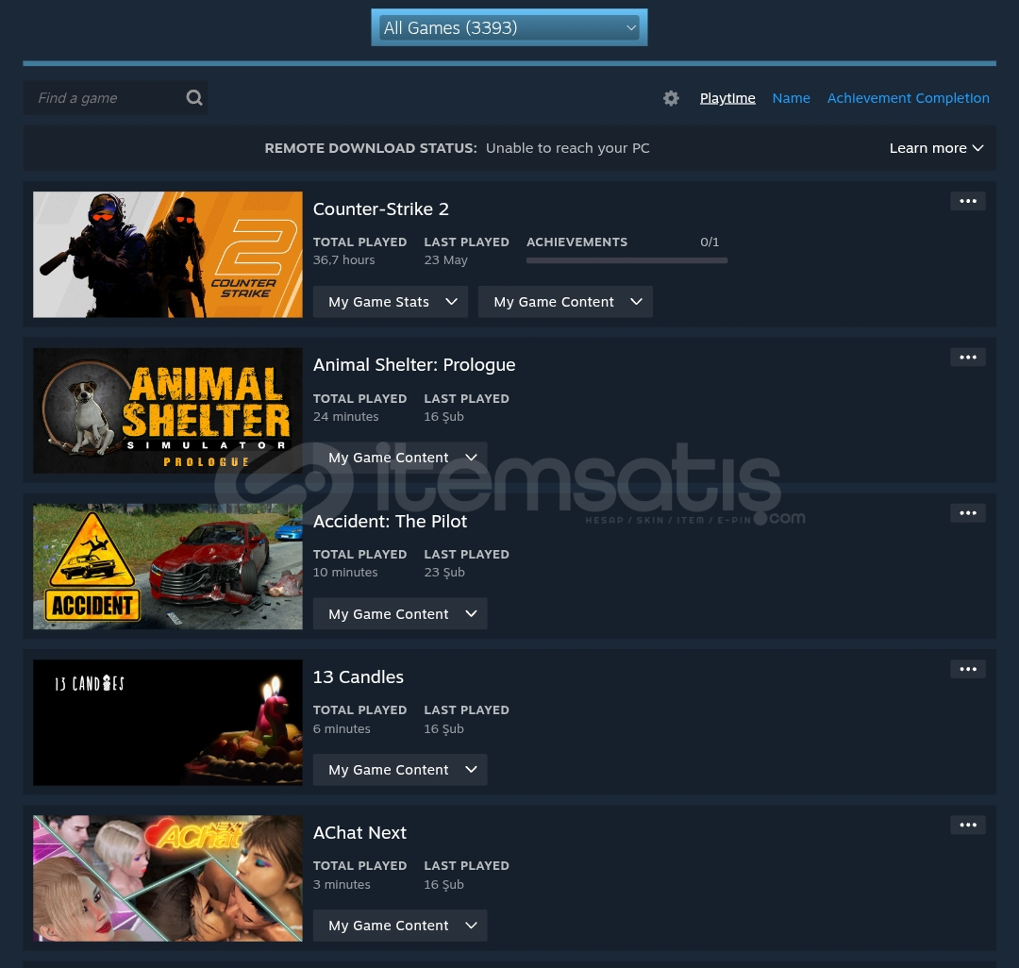Expand the Learn more section

pos(936,148)
